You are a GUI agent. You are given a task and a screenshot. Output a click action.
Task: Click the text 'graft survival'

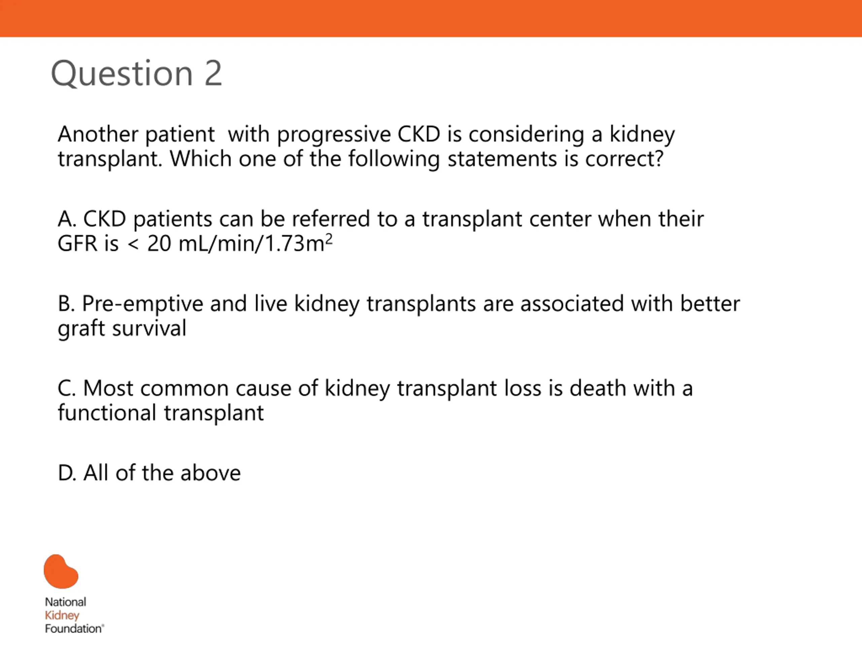122,329
